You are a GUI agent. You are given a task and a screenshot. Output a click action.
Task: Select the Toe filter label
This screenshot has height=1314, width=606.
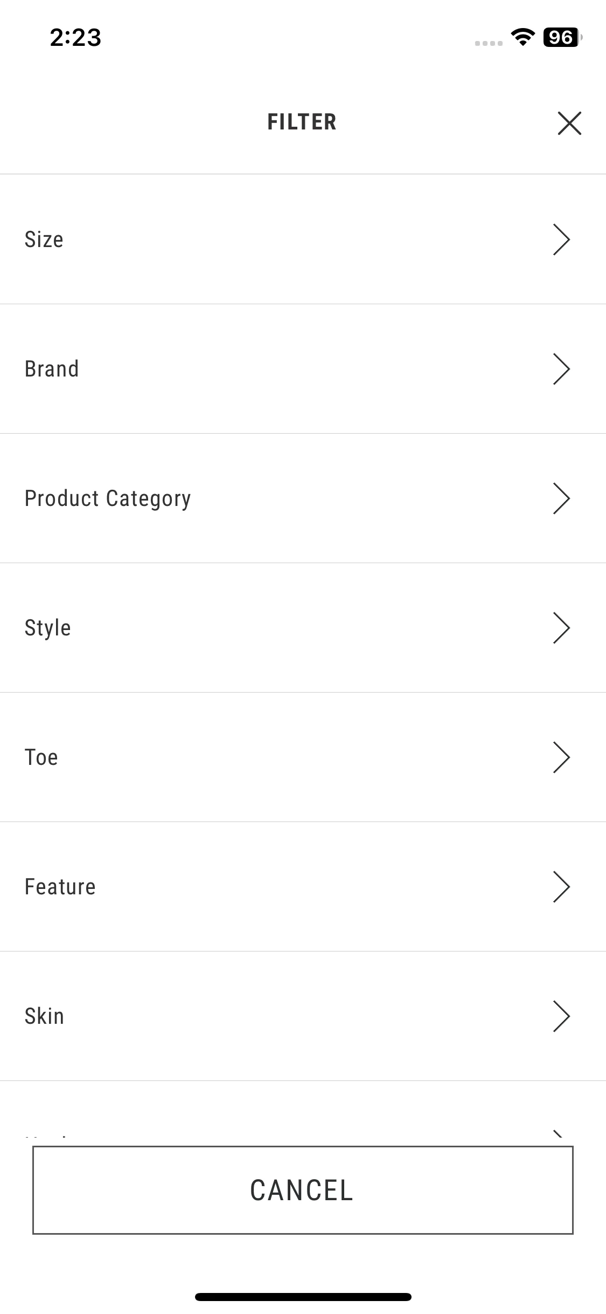[x=41, y=757]
